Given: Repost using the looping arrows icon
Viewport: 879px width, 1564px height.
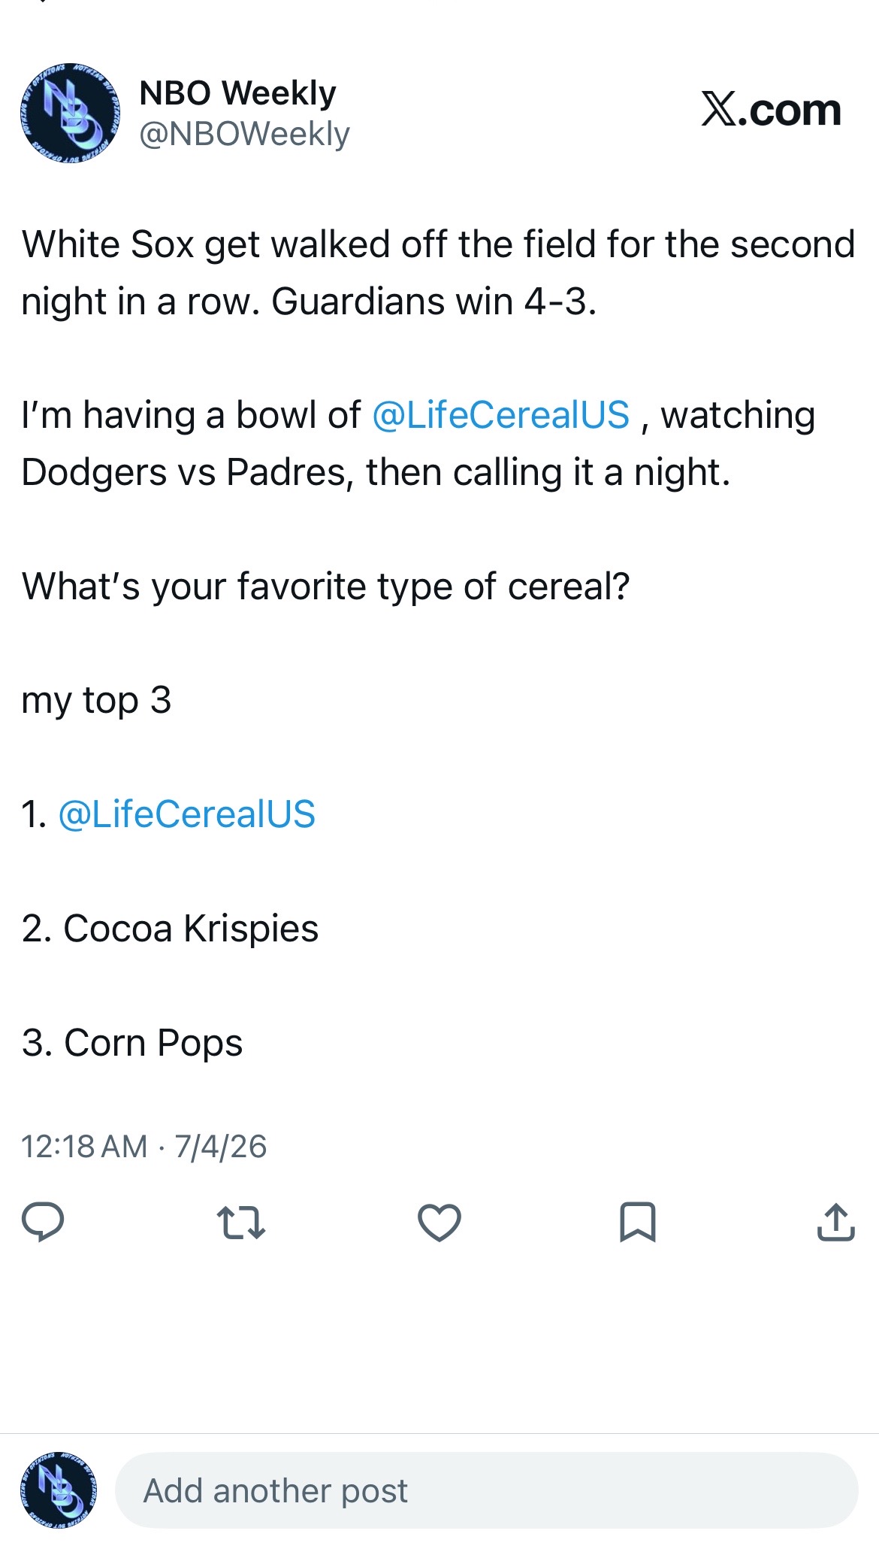Looking at the screenshot, I should point(240,1222).
